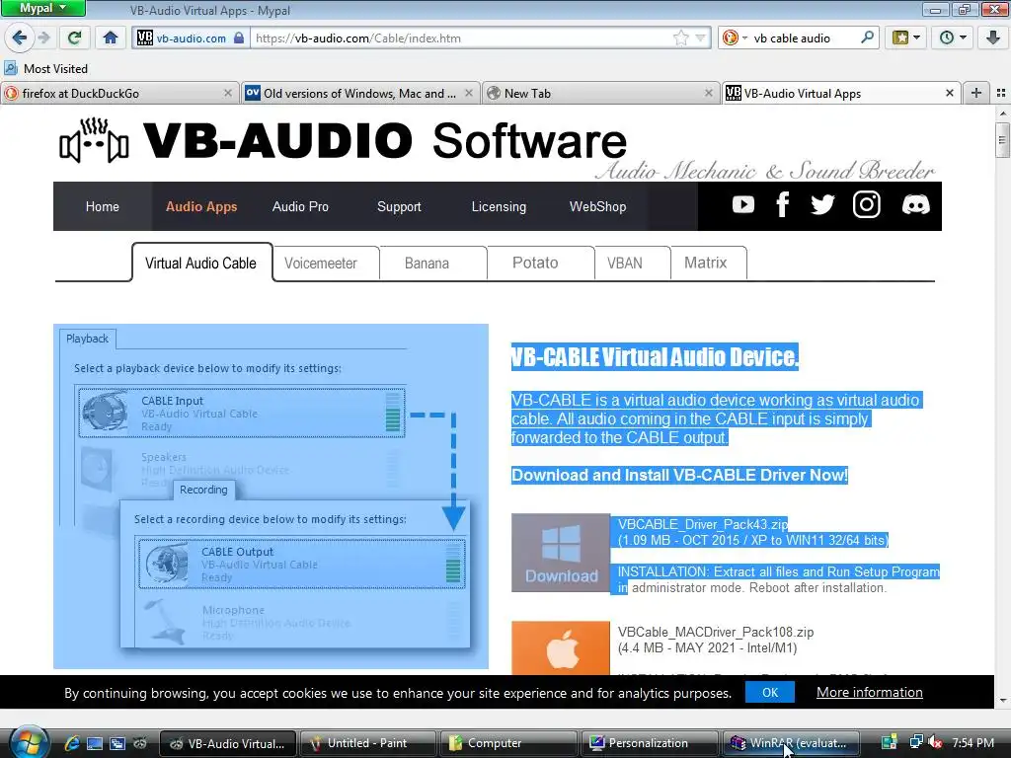Image resolution: width=1011 pixels, height=758 pixels.
Task: Open the history clock dropdown button
Action: [953, 38]
